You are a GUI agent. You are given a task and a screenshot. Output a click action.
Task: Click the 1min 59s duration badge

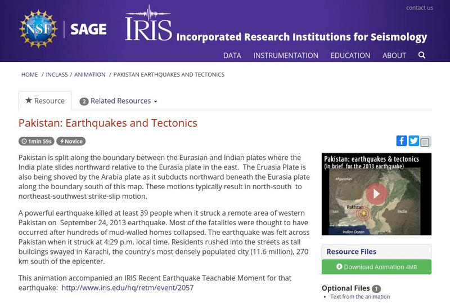[37, 141]
